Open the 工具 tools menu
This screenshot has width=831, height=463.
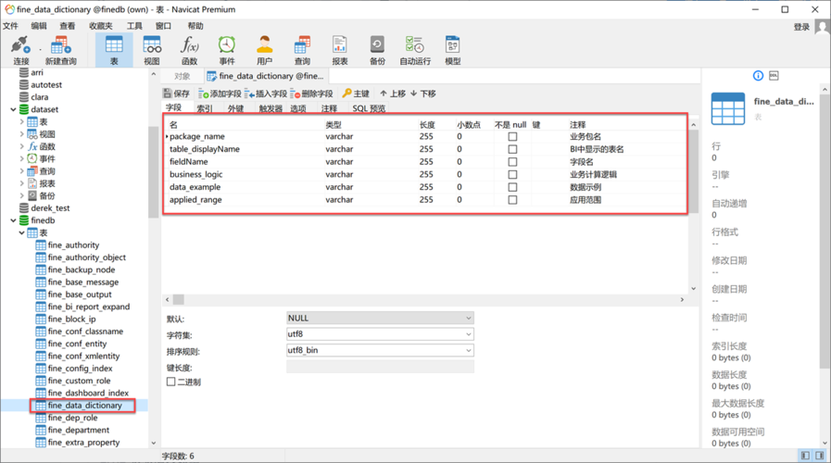click(x=134, y=26)
